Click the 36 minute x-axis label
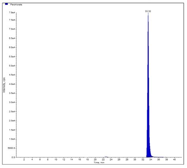This screenshot has width=187, height=168. click(159, 160)
